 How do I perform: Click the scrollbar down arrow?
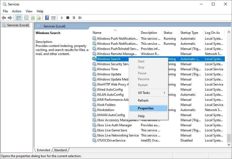click(x=229, y=145)
